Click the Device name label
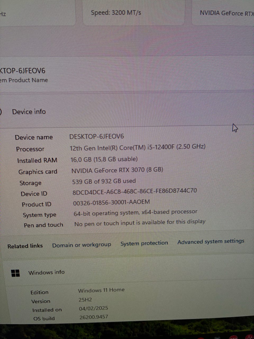Image resolution: width=254 pixels, height=339 pixels. [x=34, y=137]
